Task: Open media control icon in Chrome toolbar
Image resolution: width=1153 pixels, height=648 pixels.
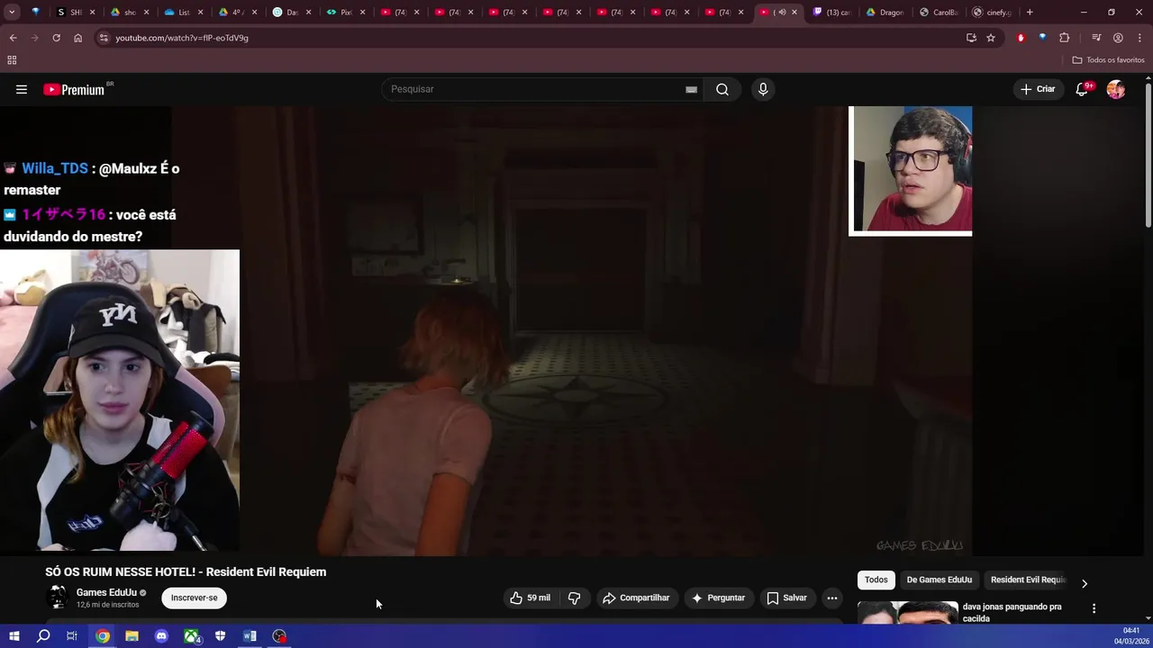Action: (1096, 38)
